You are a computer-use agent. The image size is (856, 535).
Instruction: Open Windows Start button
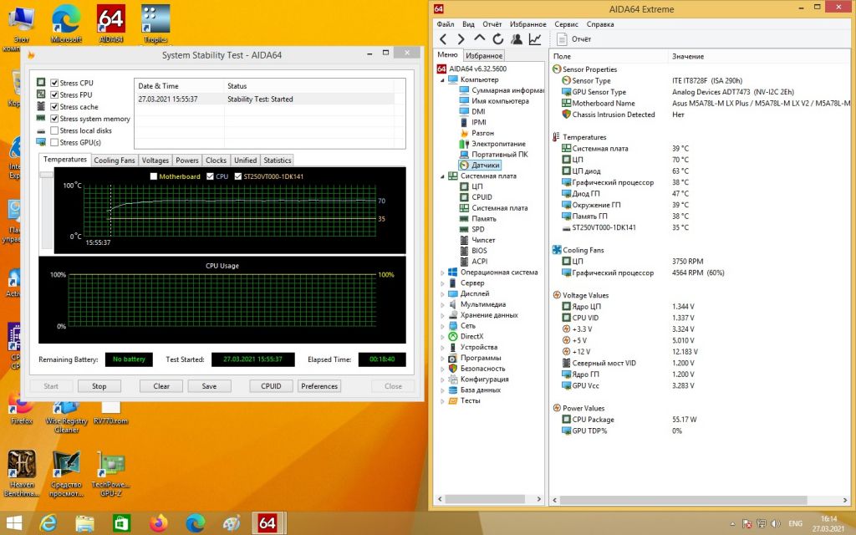[13, 523]
